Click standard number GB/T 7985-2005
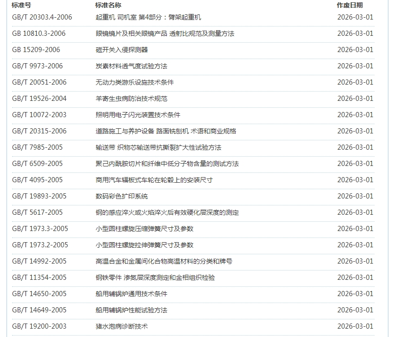The height and width of the screenshot is (337, 394). pyautogui.click(x=37, y=147)
